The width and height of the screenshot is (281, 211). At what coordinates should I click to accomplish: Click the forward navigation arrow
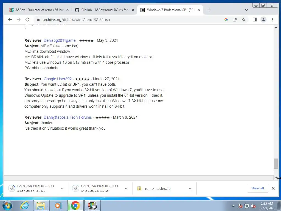pos(19,20)
